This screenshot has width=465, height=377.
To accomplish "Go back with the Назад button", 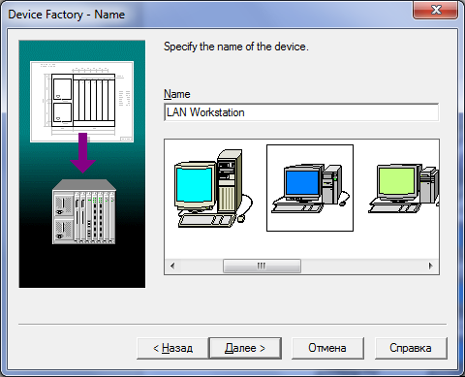I will point(172,348).
